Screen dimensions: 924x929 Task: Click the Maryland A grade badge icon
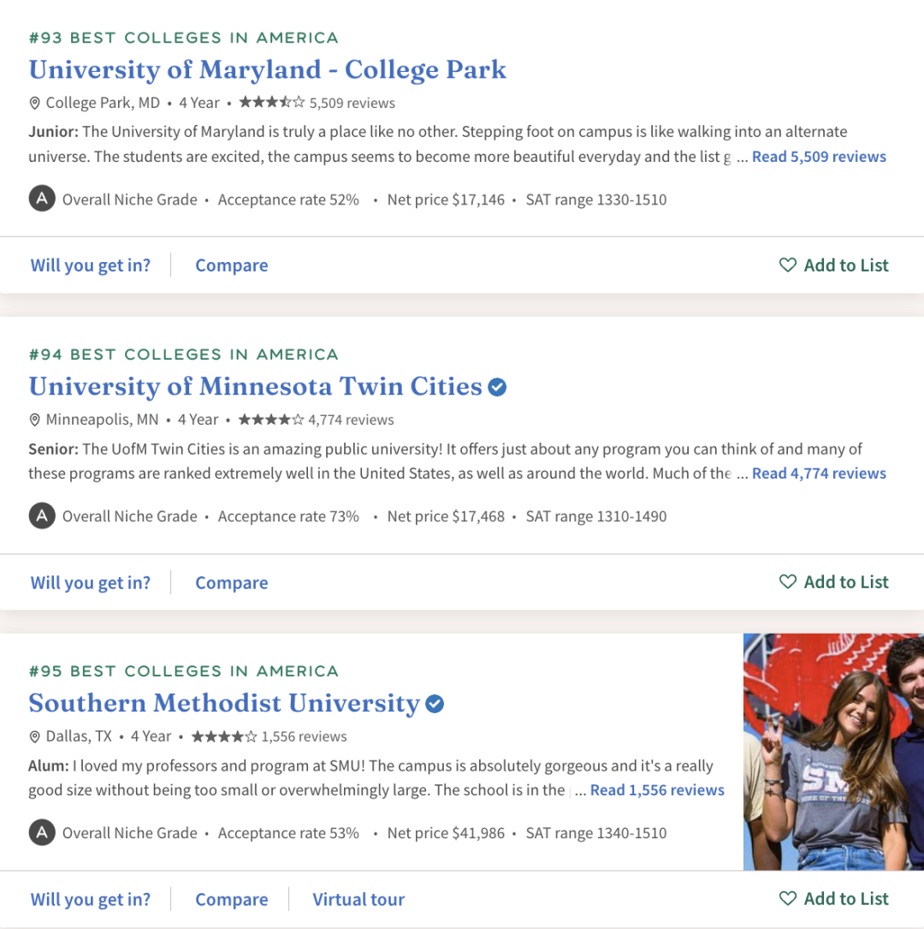click(41, 199)
